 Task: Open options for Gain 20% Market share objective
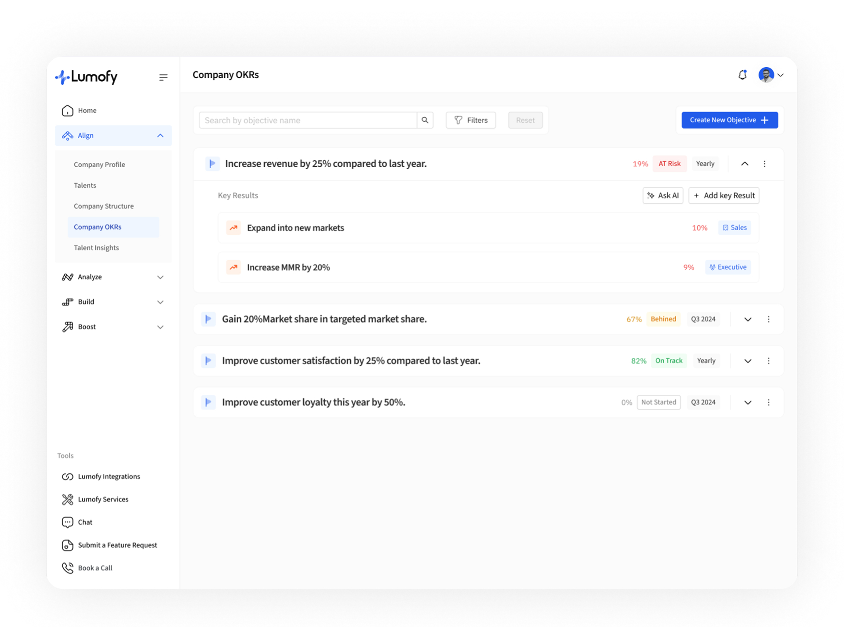pos(769,319)
